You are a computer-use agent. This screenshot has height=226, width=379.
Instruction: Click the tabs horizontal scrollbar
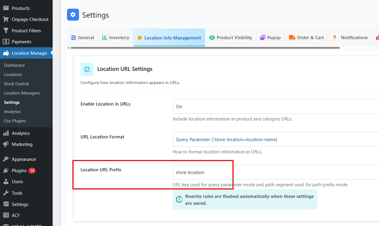tap(205, 48)
